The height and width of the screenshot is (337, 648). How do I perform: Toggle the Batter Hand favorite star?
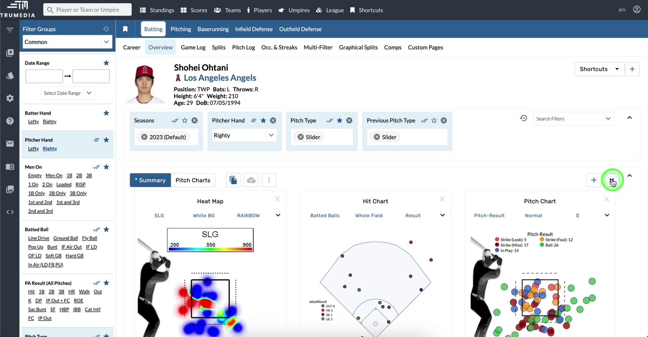pos(106,113)
